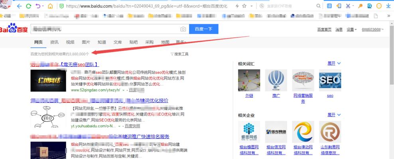Click the camera image-search icon
The height and width of the screenshot is (159, 394).
click(x=183, y=29)
